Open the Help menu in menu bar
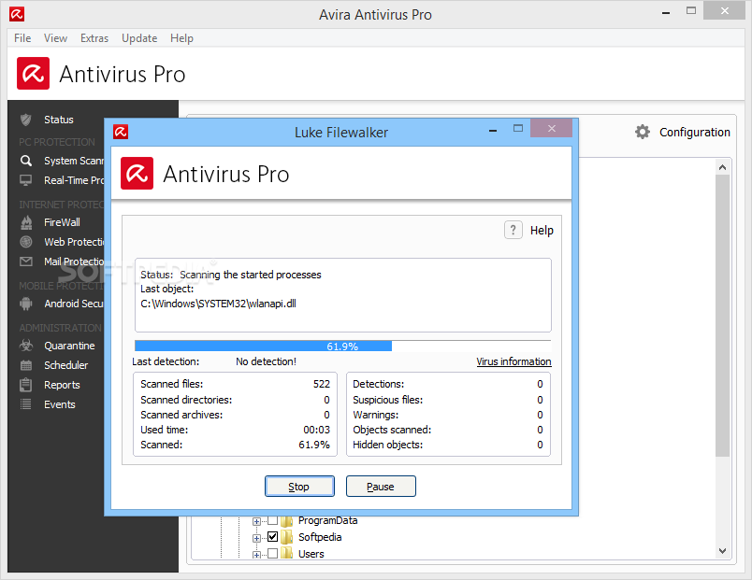Viewport: 752px width, 580px height. [x=181, y=38]
